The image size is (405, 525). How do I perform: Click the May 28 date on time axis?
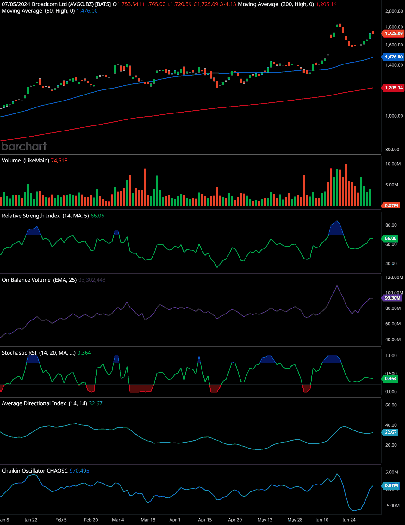pos(295,520)
